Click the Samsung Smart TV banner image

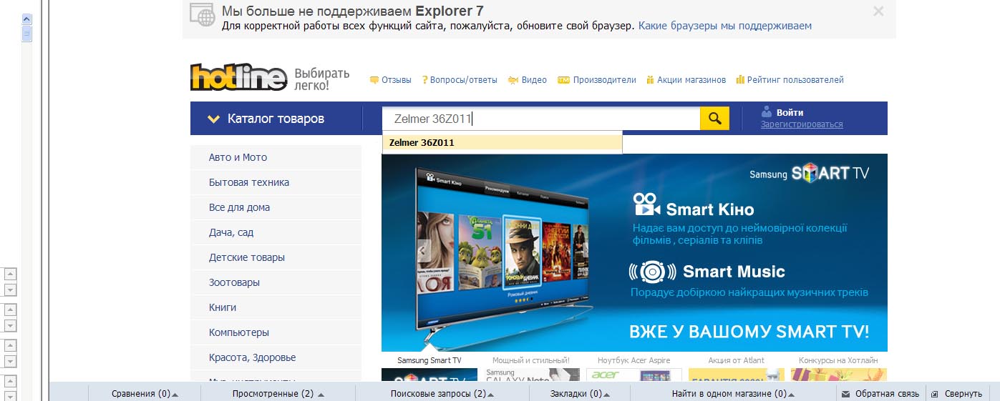(634, 252)
